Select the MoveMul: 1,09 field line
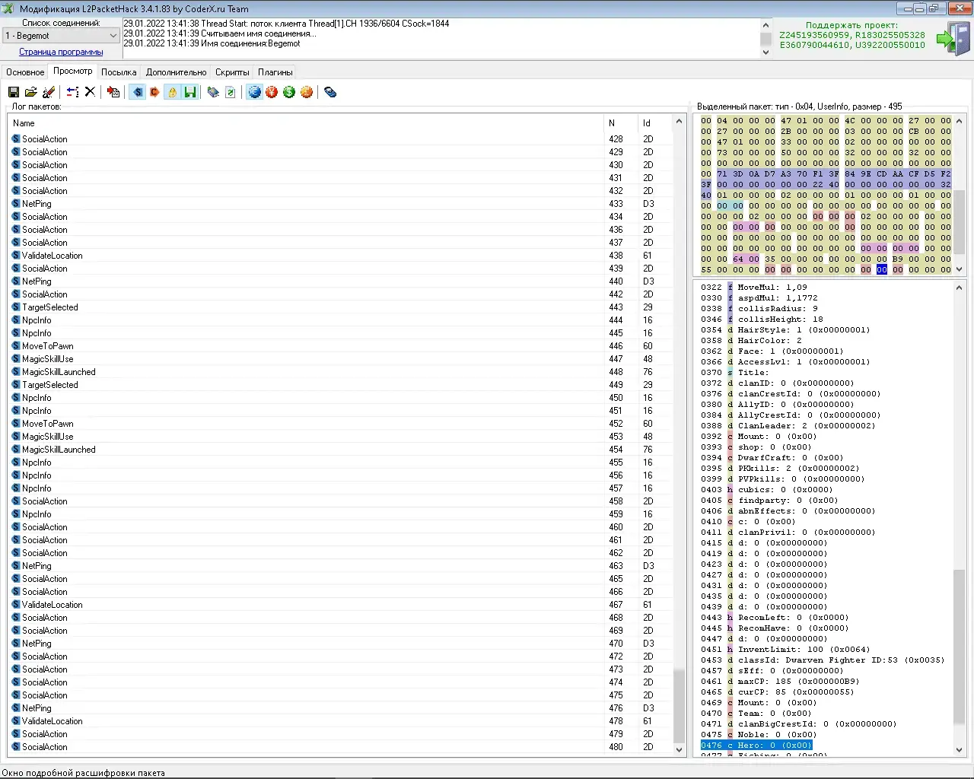Image resolution: width=974 pixels, height=779 pixels. click(x=754, y=288)
